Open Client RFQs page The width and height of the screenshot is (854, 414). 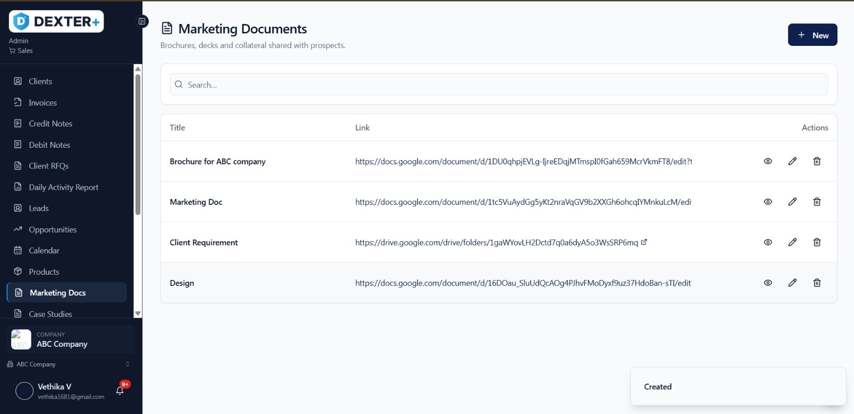(x=67, y=166)
